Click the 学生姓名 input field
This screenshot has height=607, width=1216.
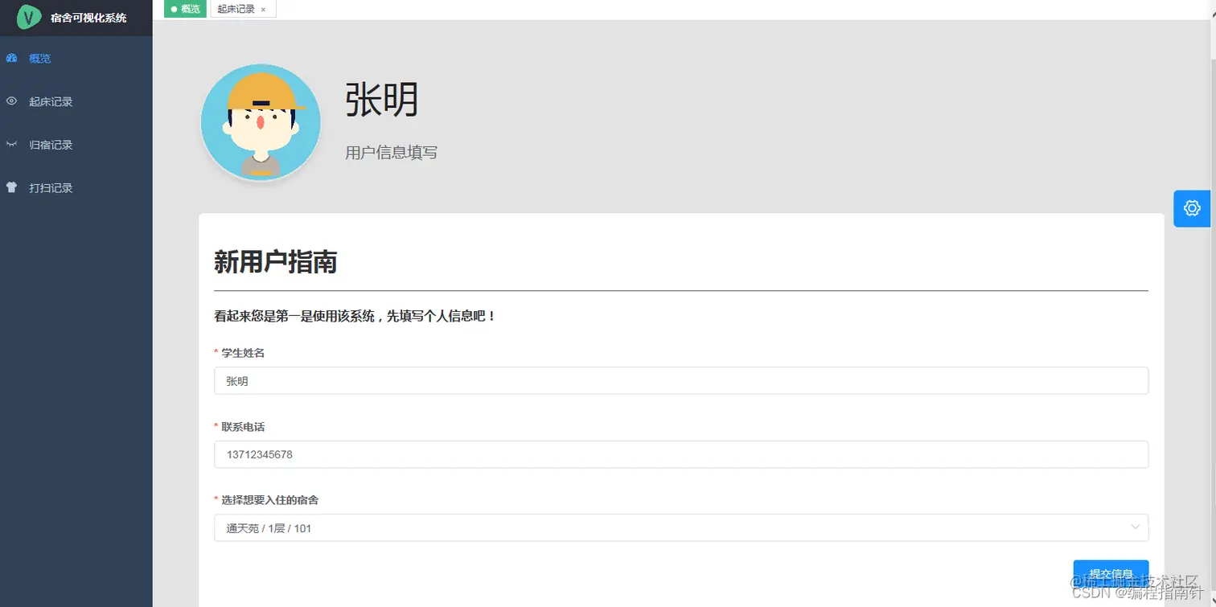681,381
